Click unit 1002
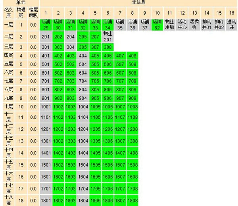 coord(58,107)
